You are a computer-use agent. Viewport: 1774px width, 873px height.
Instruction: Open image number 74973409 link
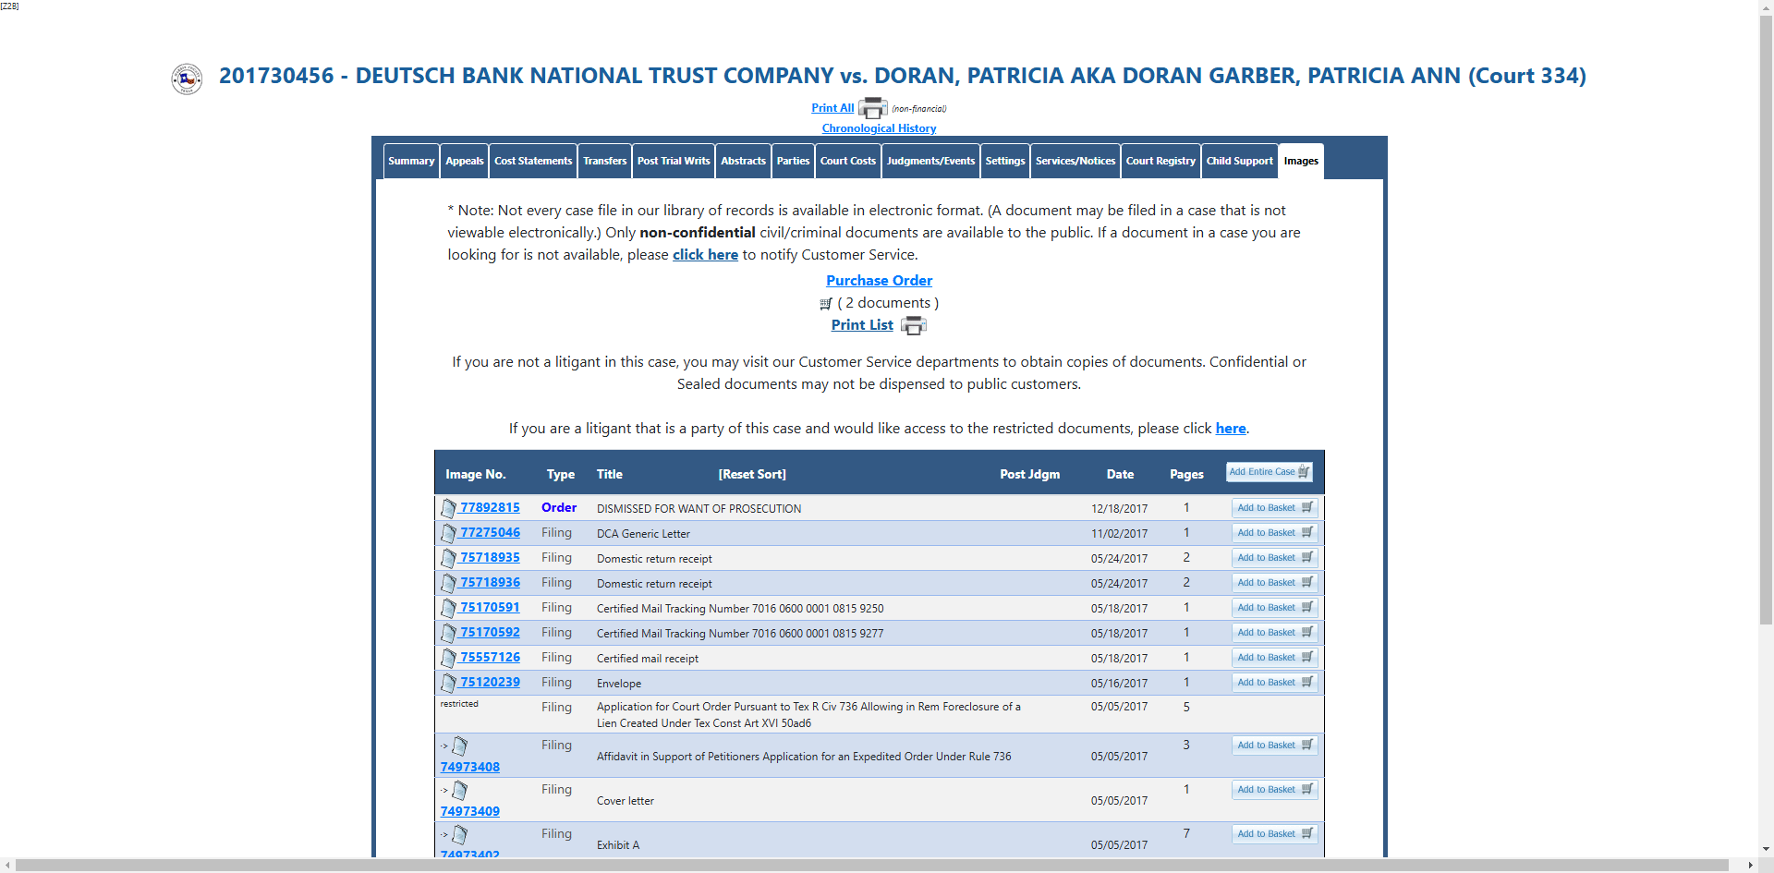(470, 812)
